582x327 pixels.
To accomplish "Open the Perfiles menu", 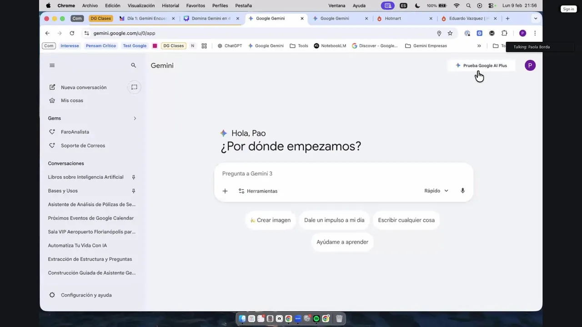I will [x=220, y=5].
